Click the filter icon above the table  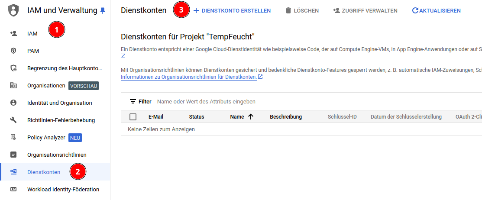coord(133,102)
